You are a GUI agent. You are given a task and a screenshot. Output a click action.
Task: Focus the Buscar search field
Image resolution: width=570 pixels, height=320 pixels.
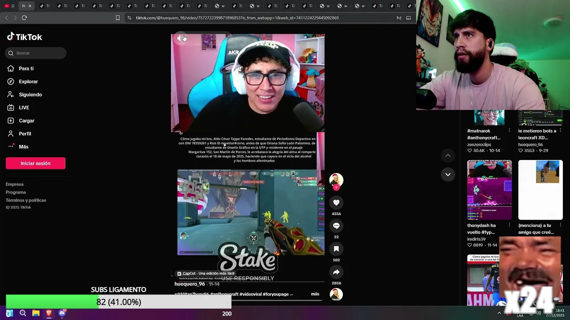coord(36,53)
